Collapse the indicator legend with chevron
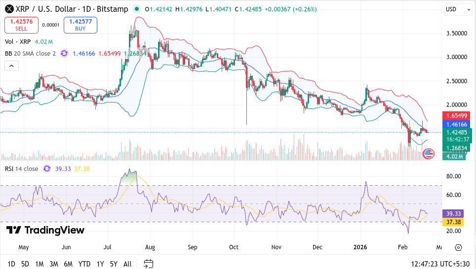476x269 pixels. click(11, 66)
